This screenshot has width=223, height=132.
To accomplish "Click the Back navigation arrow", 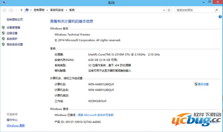I will tap(4, 10).
